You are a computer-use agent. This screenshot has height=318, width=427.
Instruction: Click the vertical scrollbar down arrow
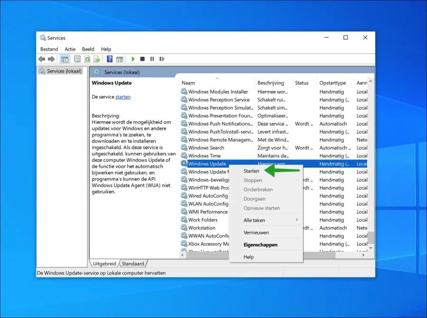pos(371,248)
